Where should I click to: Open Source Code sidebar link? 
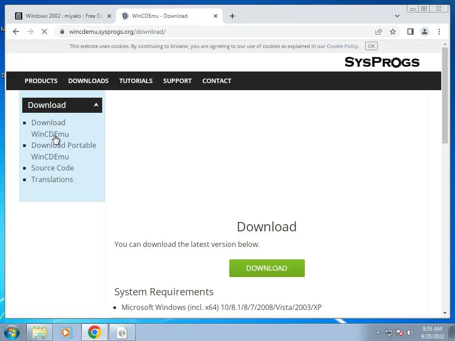tap(52, 168)
